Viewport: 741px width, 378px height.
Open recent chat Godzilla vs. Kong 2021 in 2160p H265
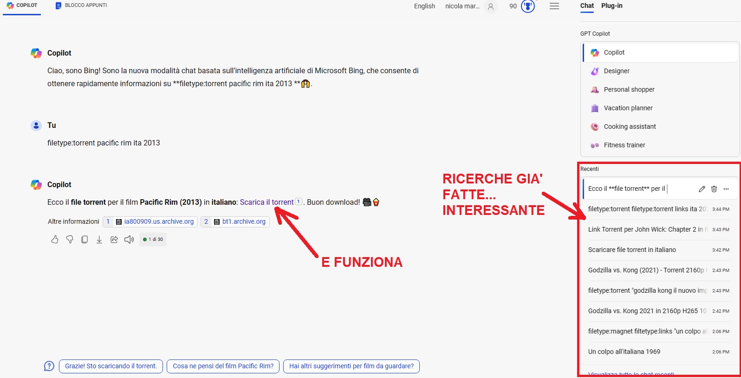point(659,311)
